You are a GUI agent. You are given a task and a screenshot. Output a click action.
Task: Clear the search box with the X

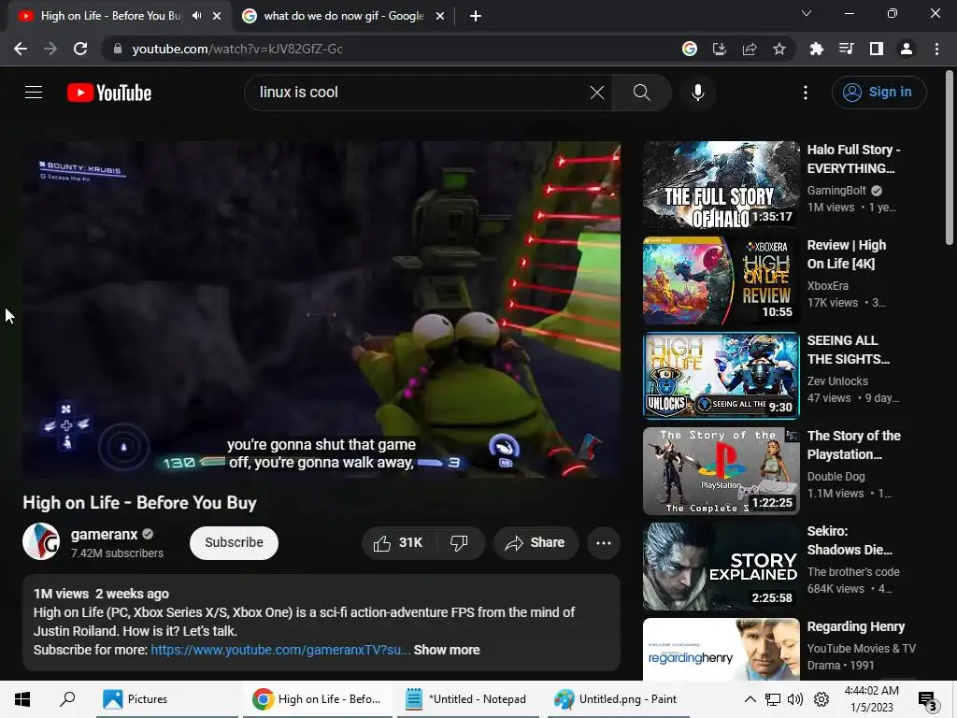tap(597, 93)
